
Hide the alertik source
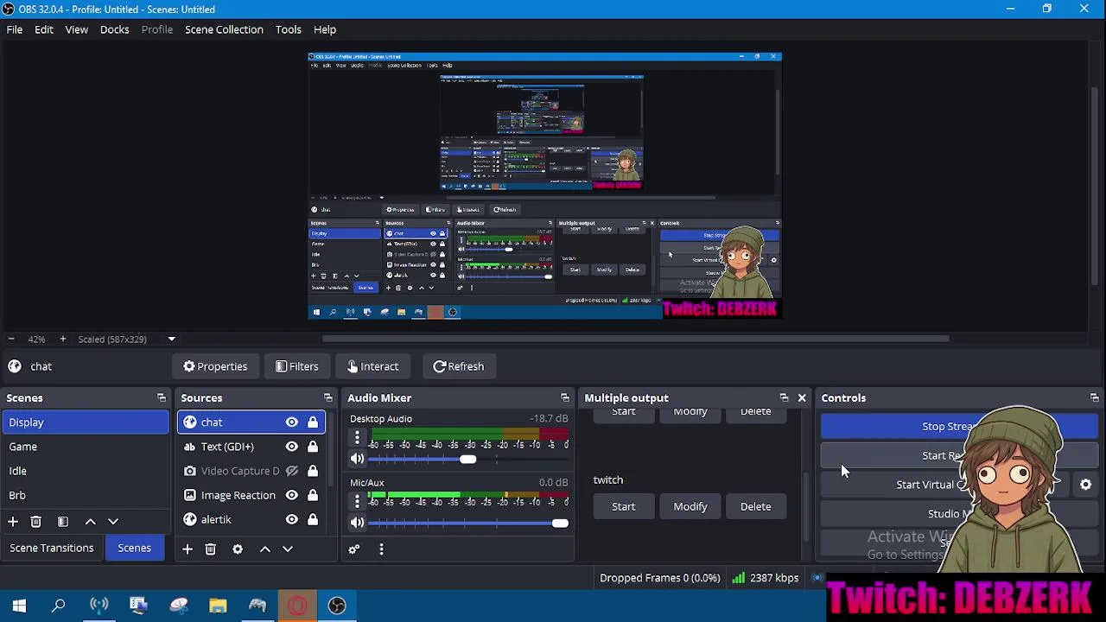pos(292,519)
